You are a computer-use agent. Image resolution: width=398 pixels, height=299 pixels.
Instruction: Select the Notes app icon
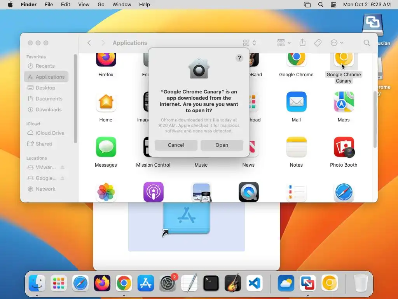296,147
